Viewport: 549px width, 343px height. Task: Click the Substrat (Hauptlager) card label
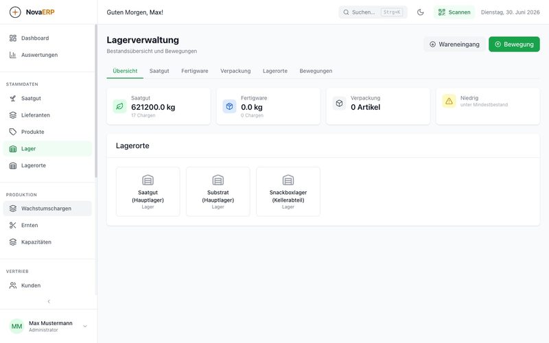218,196
